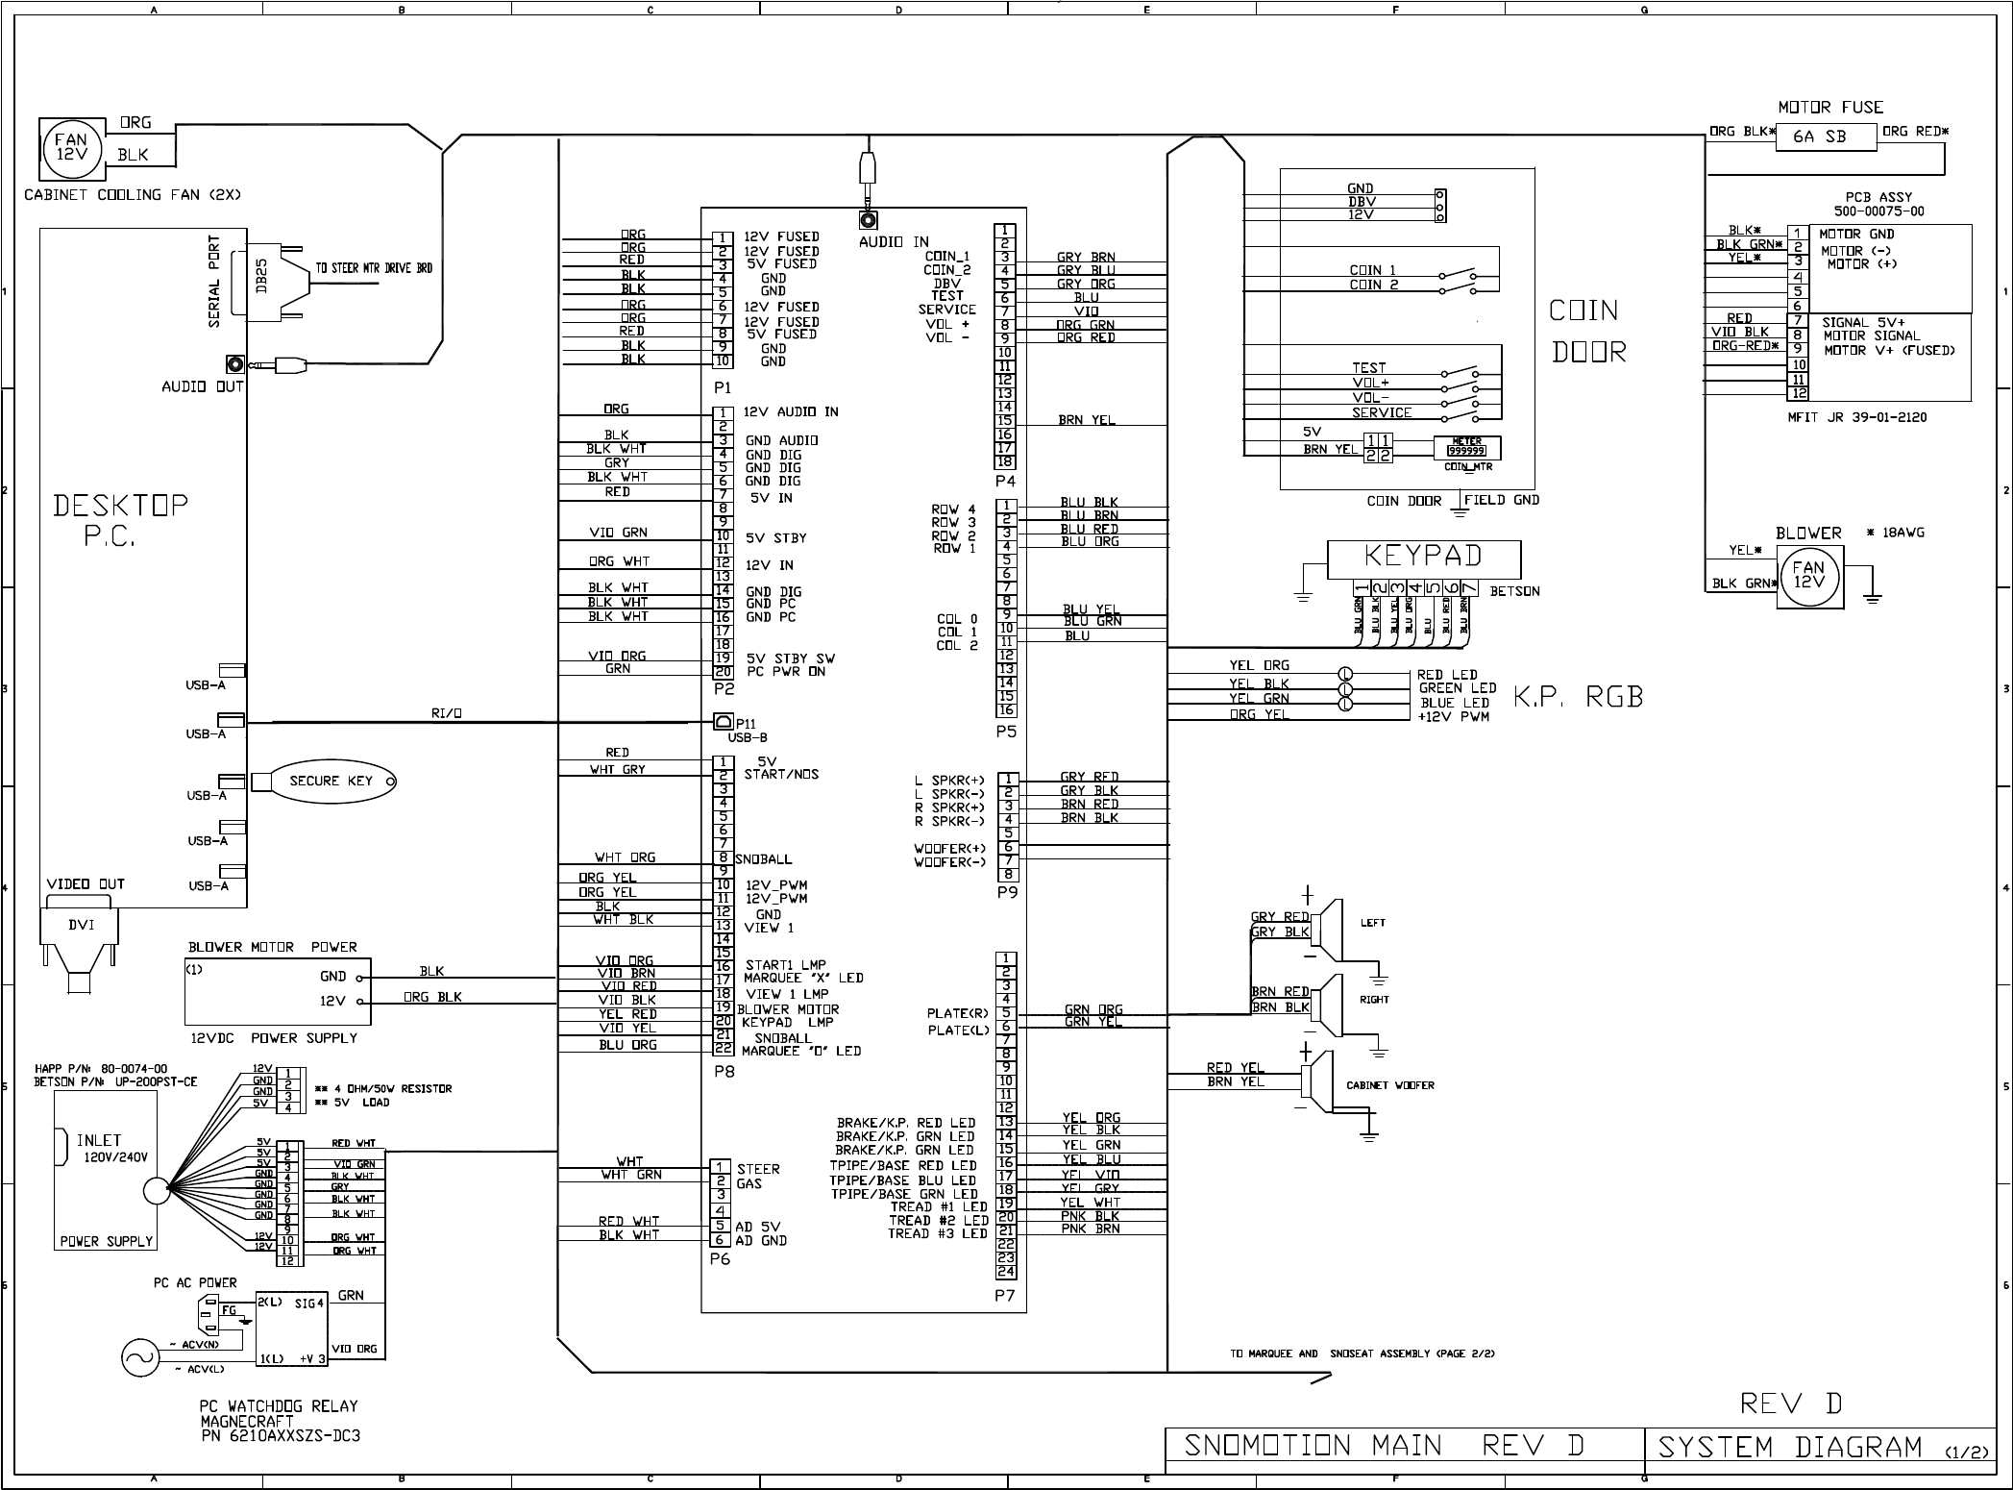Click the coin METER counter box
2013x1490 pixels.
click(1466, 448)
